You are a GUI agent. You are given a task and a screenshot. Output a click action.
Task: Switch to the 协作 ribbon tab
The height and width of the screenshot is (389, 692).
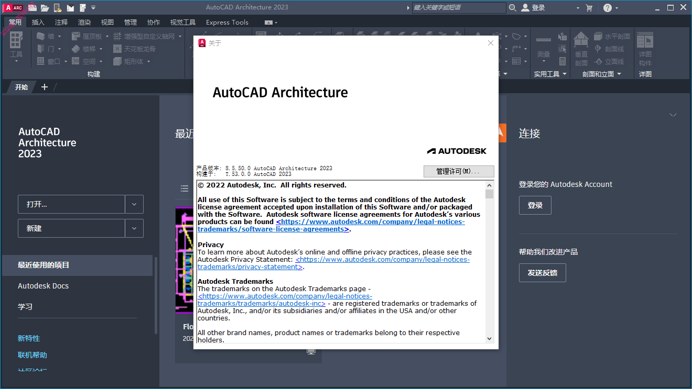(x=154, y=22)
